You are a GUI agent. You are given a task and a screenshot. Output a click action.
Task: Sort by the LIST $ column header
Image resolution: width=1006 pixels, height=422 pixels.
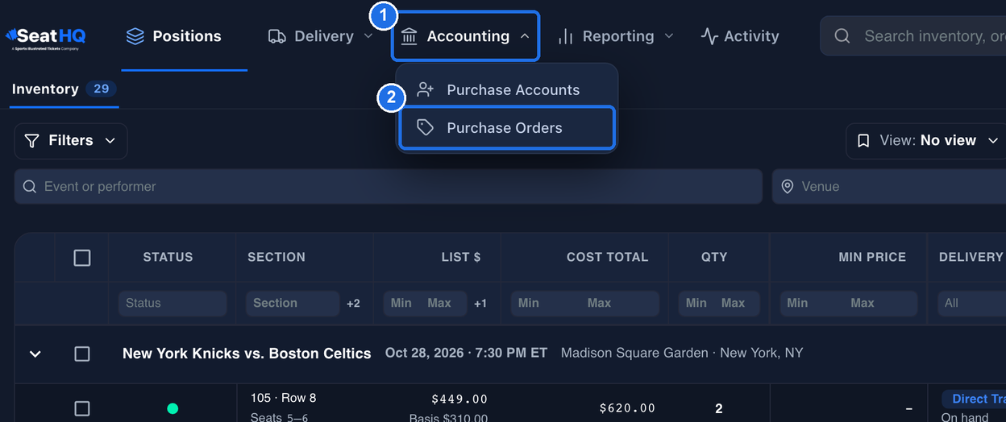coord(461,257)
